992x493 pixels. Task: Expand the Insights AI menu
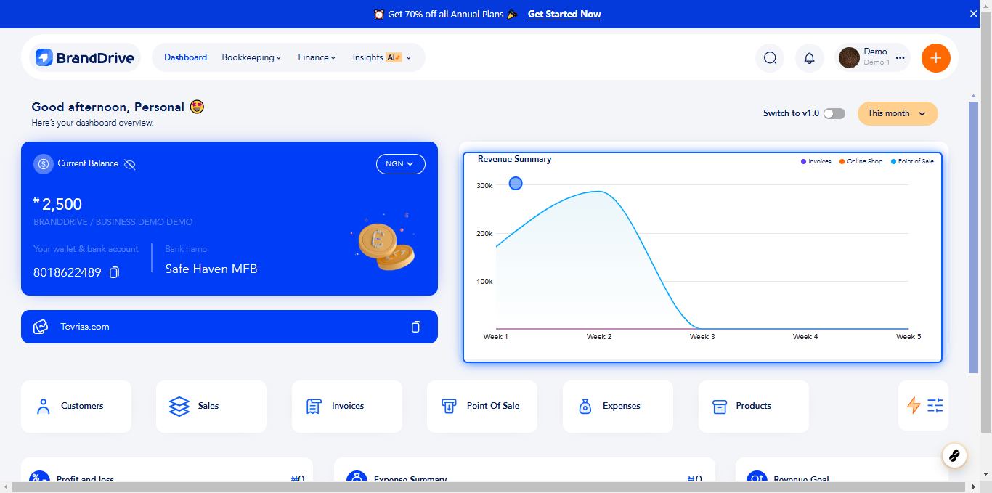(382, 57)
